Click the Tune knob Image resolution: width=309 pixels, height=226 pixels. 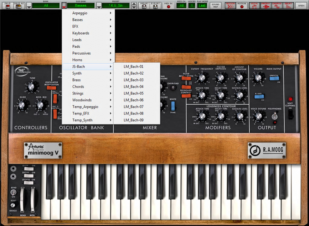[31, 87]
